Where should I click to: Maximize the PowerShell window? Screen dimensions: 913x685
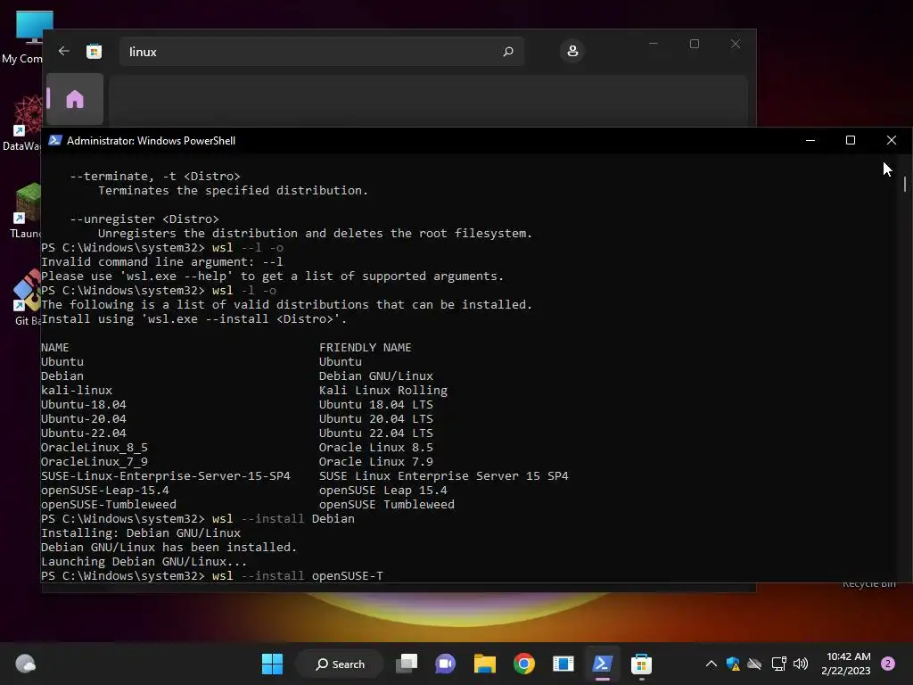coord(850,140)
